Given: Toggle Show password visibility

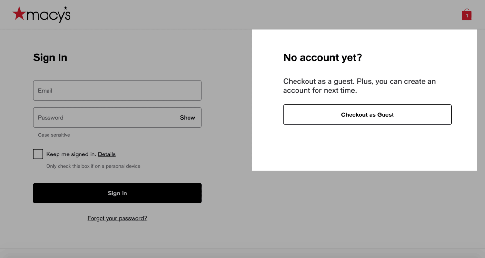Looking at the screenshot, I should click(187, 118).
